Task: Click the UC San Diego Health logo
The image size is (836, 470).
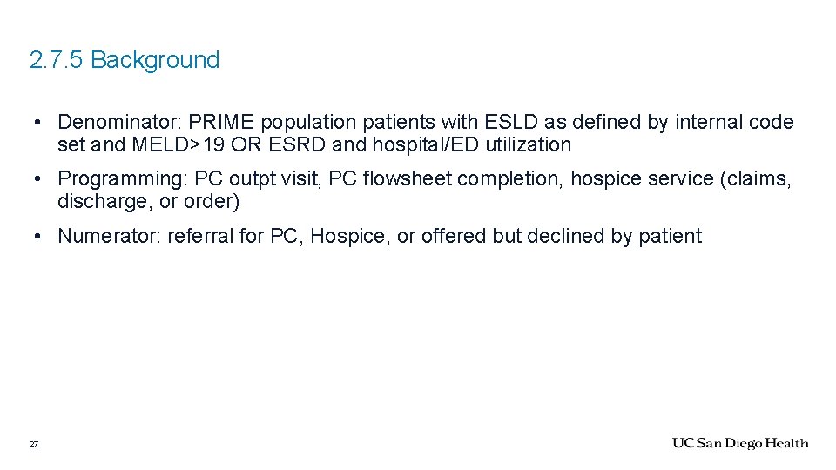Action: pos(740,443)
